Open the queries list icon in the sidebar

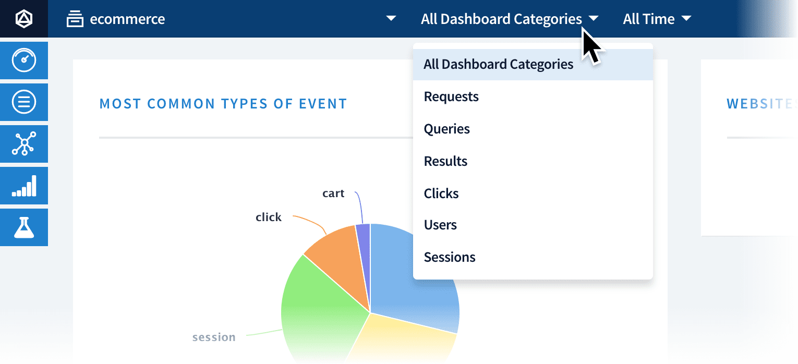pyautogui.click(x=24, y=102)
